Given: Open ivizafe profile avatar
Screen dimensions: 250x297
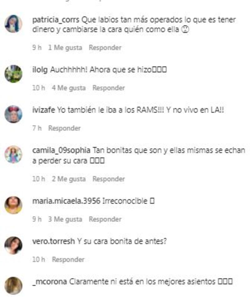Looking at the screenshot, I should tap(13, 114).
